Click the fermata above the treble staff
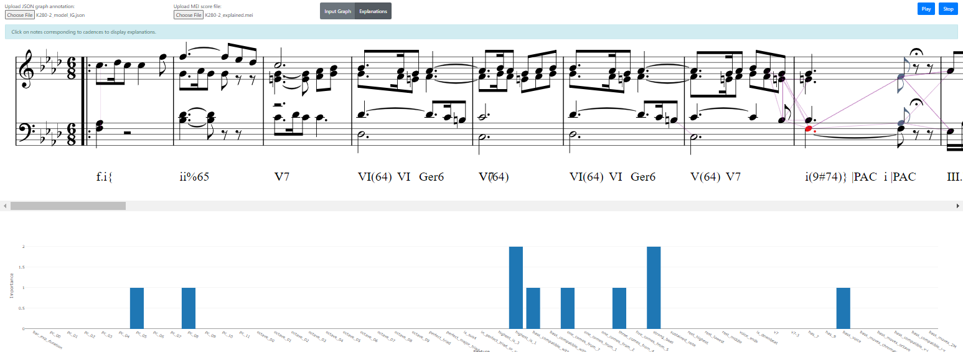963x352 pixels. click(x=916, y=54)
